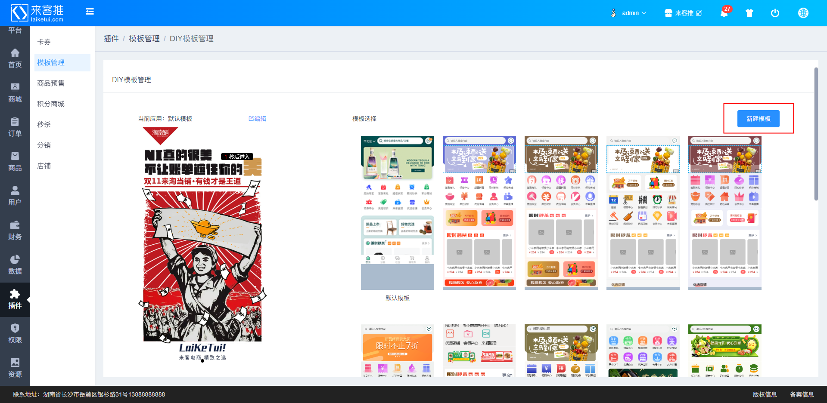Viewport: 827px width, 403px height.
Task: Select the green vegetable banner template thumbnail
Action: coord(725,351)
